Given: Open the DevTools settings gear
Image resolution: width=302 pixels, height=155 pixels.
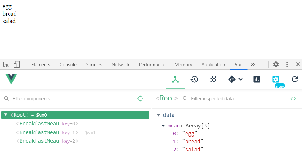Looking at the screenshot, I should pos(276,65).
